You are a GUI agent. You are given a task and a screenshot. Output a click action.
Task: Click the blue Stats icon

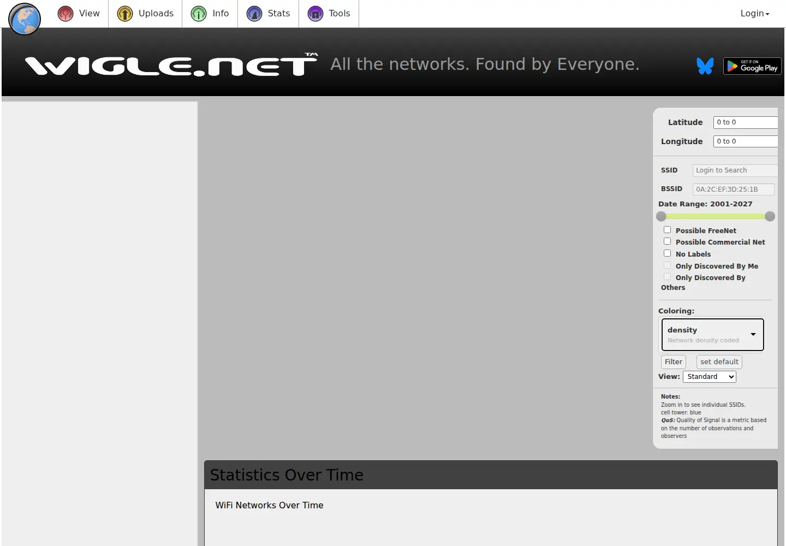254,14
